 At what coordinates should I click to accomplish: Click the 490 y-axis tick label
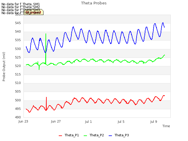coord(18,117)
